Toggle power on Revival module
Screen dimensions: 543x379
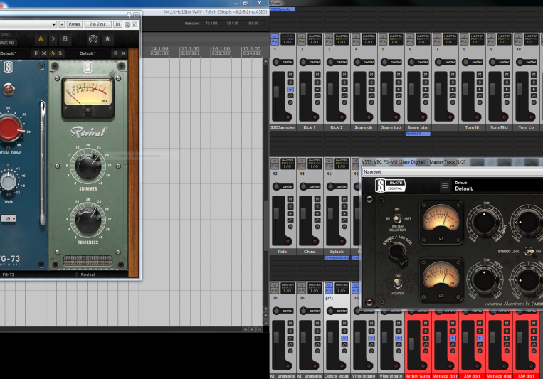(x=52, y=53)
